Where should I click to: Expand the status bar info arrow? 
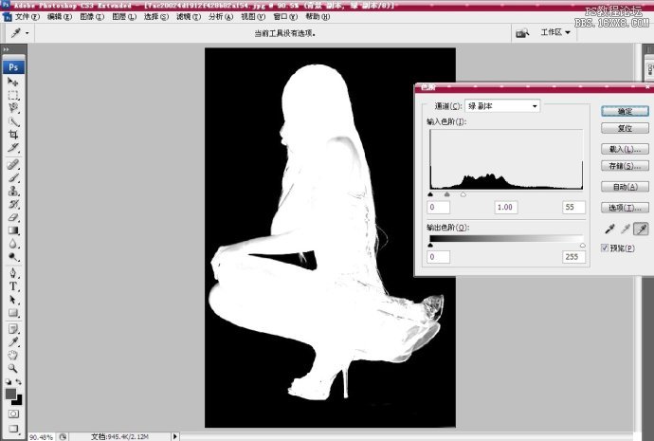(175, 436)
